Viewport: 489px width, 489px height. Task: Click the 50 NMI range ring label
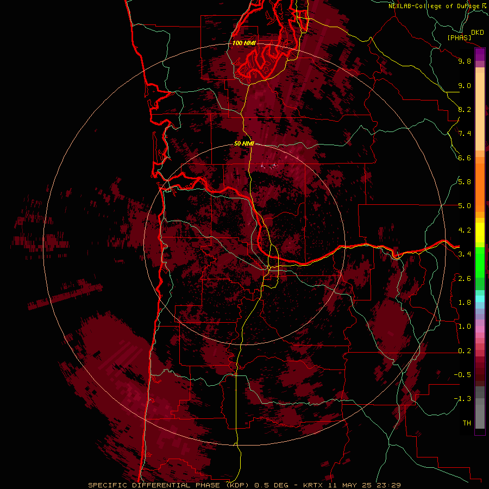[x=244, y=143]
